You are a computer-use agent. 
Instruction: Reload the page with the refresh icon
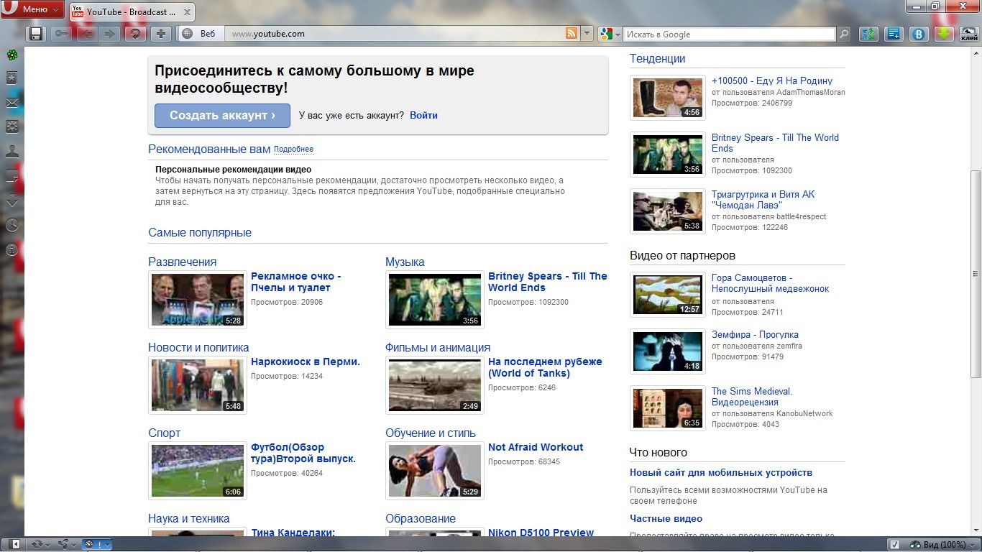click(x=134, y=34)
